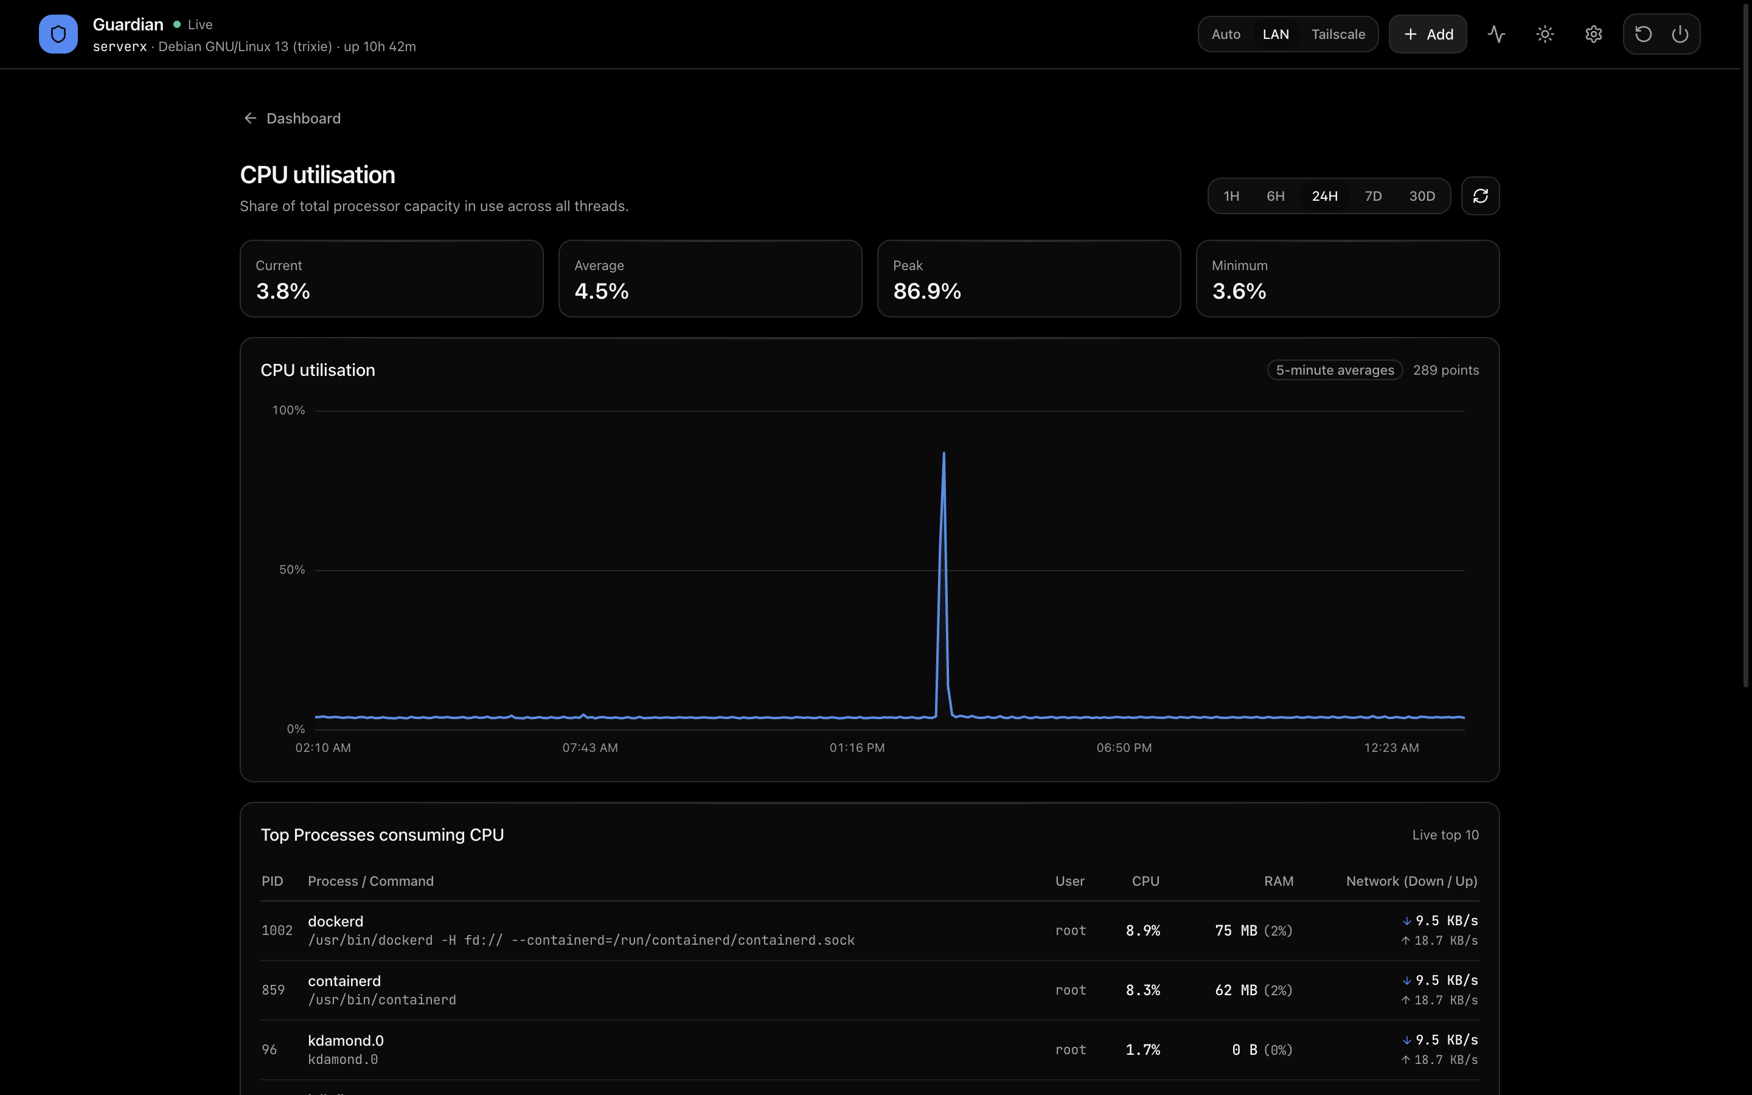Image resolution: width=1752 pixels, height=1095 pixels.
Task: Click containerd RAM value 62 MB
Action: point(1236,990)
